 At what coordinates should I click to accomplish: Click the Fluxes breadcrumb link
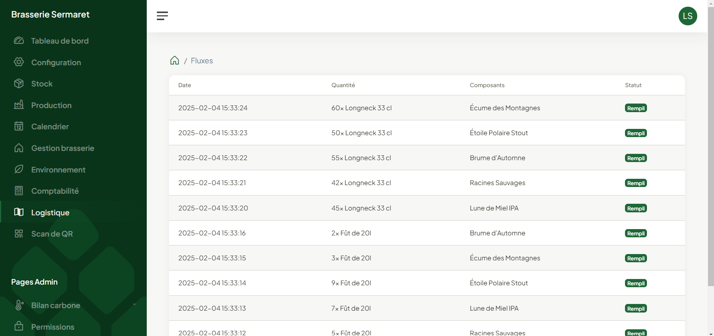[202, 60]
